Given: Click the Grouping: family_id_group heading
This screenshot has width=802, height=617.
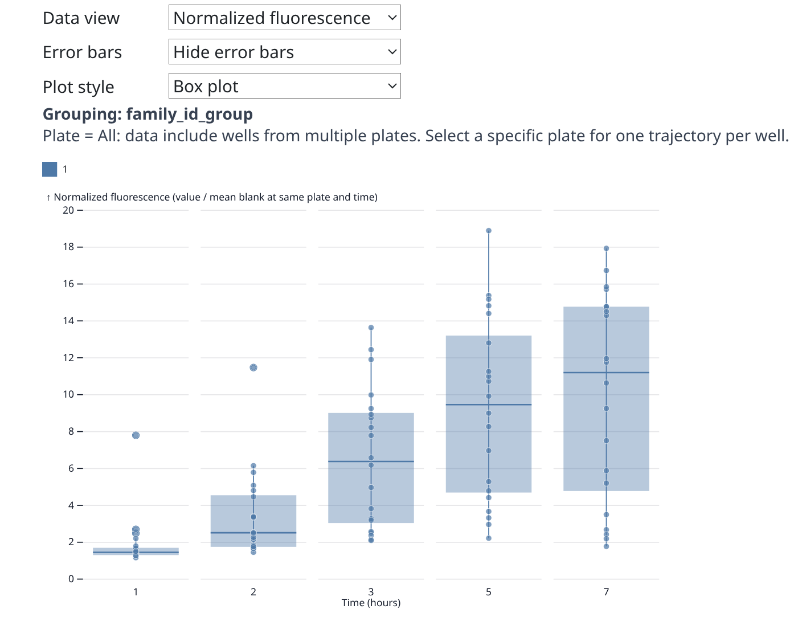Looking at the screenshot, I should (148, 114).
